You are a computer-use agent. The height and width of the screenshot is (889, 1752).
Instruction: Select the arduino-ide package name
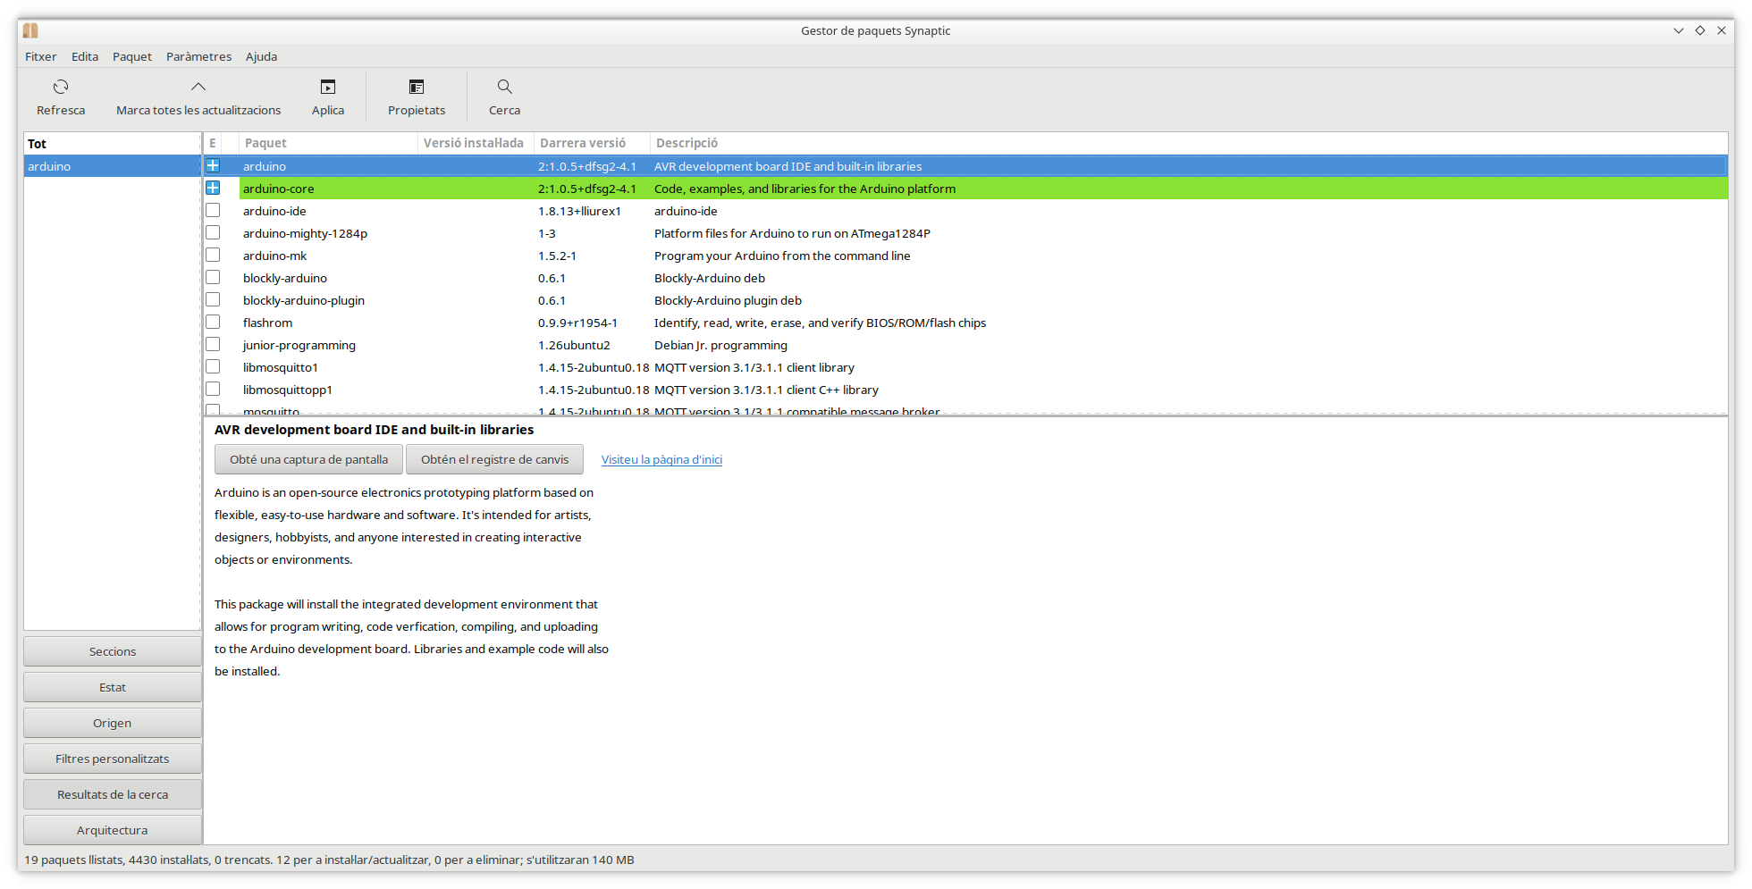[x=274, y=211]
